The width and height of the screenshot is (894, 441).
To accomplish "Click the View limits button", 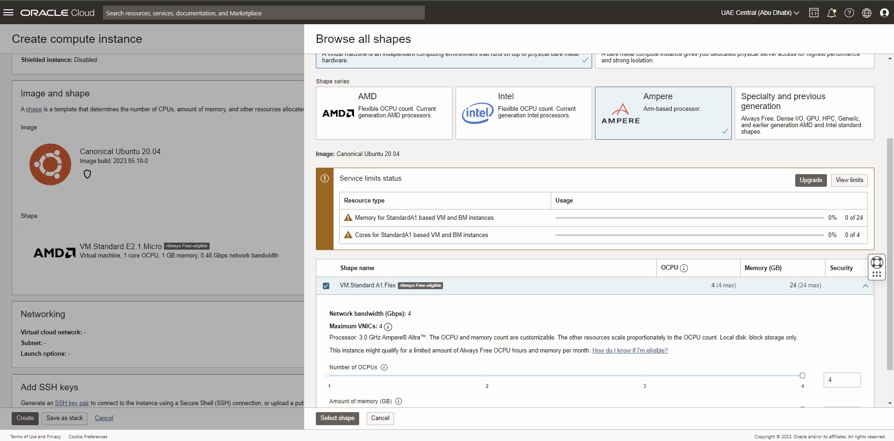I will tap(849, 180).
